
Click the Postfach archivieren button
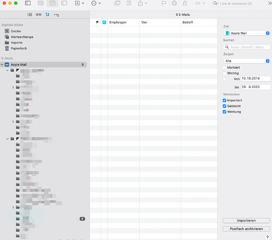click(x=246, y=229)
